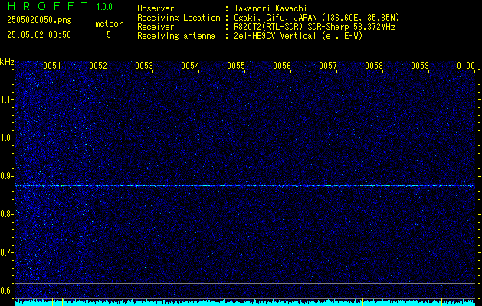Viewport: 482px width, 306px height.
Task: Click the 0100 time axis label
Action: tap(466, 66)
